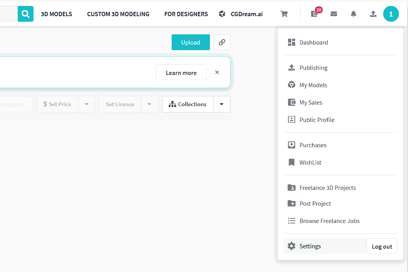Open the CGDream.ai navigation link
The width and height of the screenshot is (408, 272).
tap(247, 14)
